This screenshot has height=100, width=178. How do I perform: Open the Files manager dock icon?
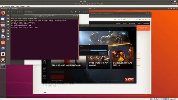click(x=3, y=25)
